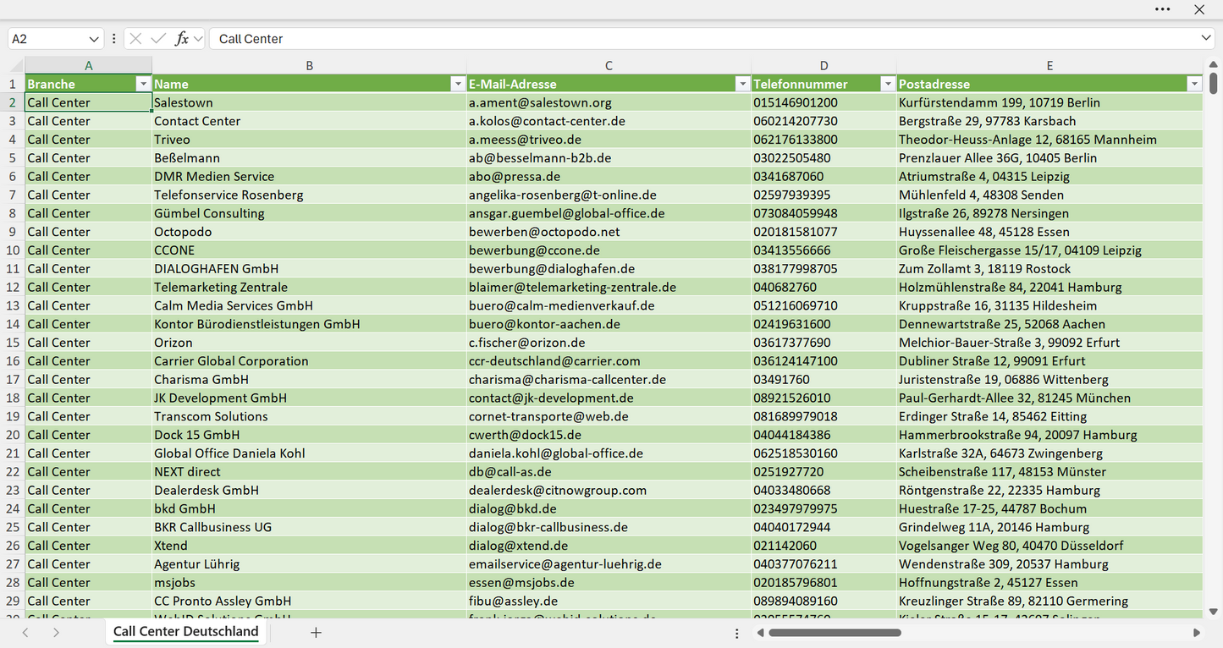This screenshot has height=648, width=1223.
Task: Click address Kruppstraße 16, 31135 Hildesheim
Action: click(x=1049, y=306)
